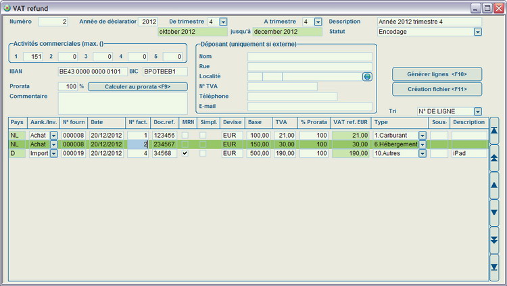Image resolution: width=507 pixels, height=286 pixels.
Task: Toggle MRN checkbox in row 123456
Action: pyautogui.click(x=185, y=136)
